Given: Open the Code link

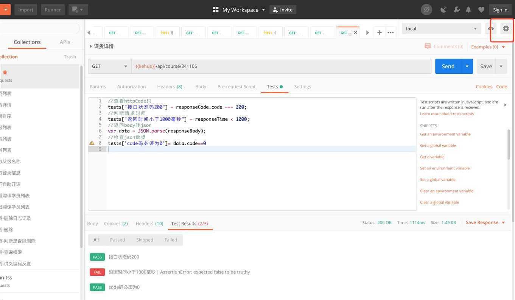Looking at the screenshot, I should tap(501, 87).
